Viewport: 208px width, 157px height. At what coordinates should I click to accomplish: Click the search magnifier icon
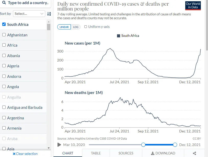point(4,3)
